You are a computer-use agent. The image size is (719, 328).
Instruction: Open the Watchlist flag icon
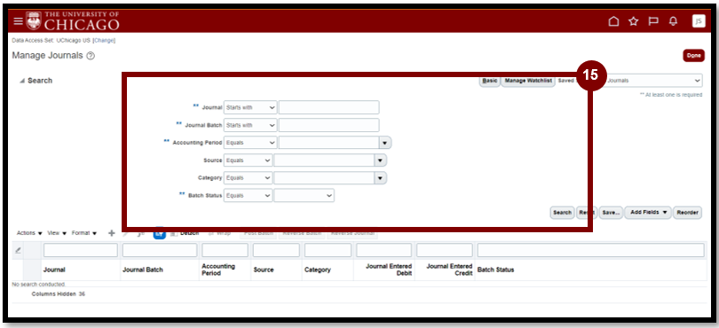click(x=653, y=21)
